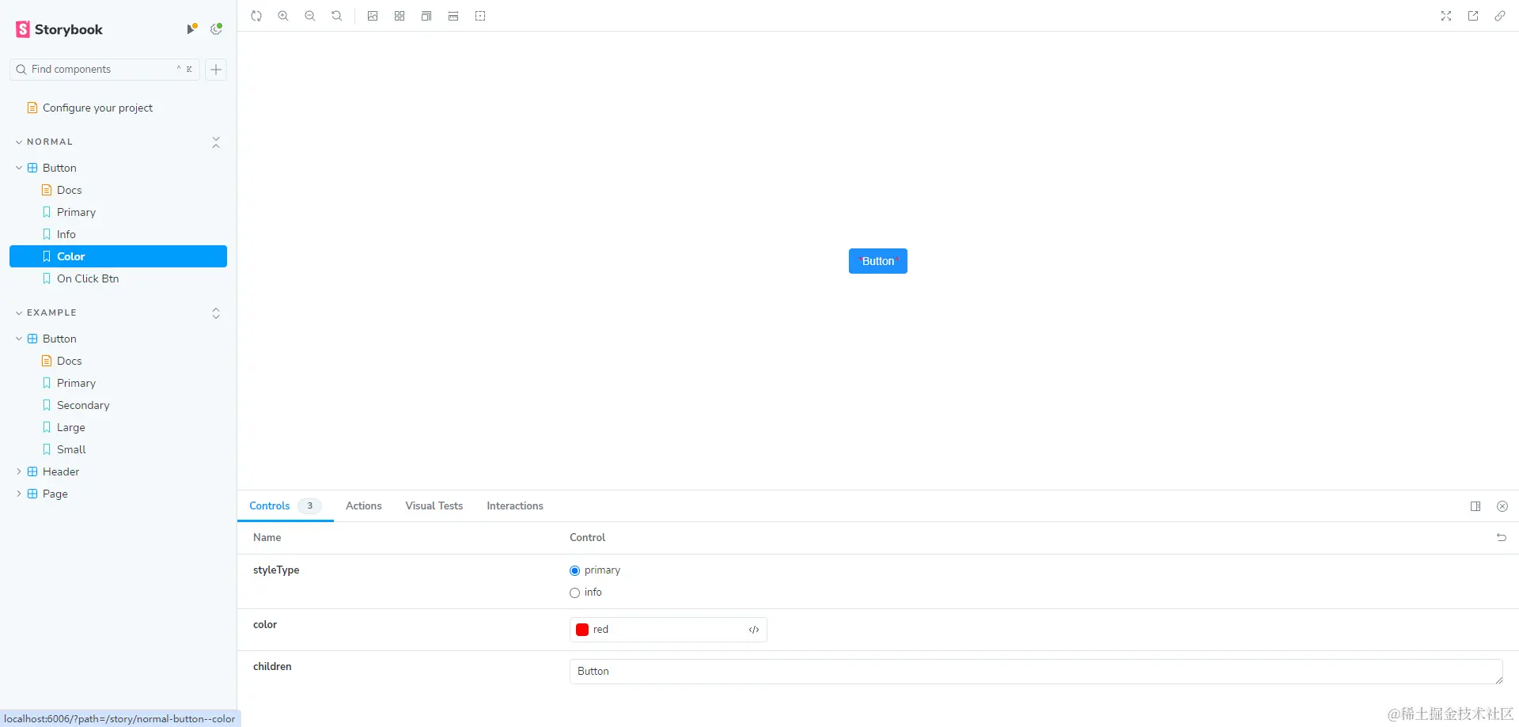Reset the canvas zoom
The height and width of the screenshot is (727, 1519).
tap(337, 16)
